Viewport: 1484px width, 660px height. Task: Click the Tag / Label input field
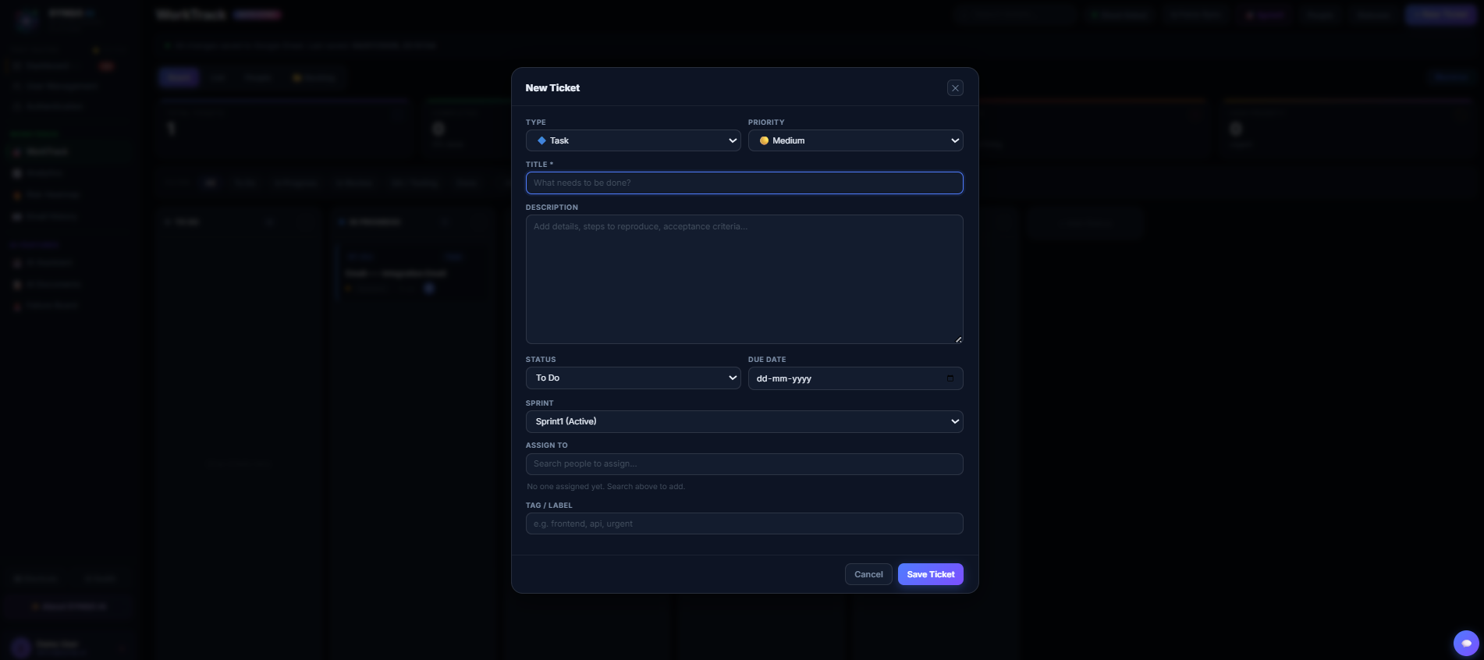coord(744,523)
